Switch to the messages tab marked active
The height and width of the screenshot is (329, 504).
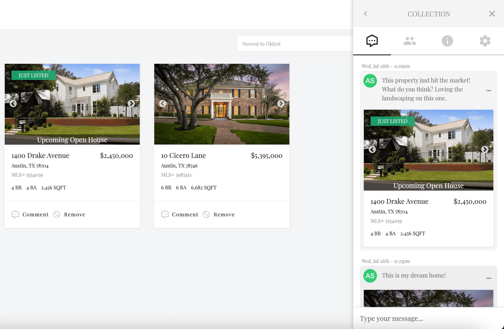pos(372,41)
